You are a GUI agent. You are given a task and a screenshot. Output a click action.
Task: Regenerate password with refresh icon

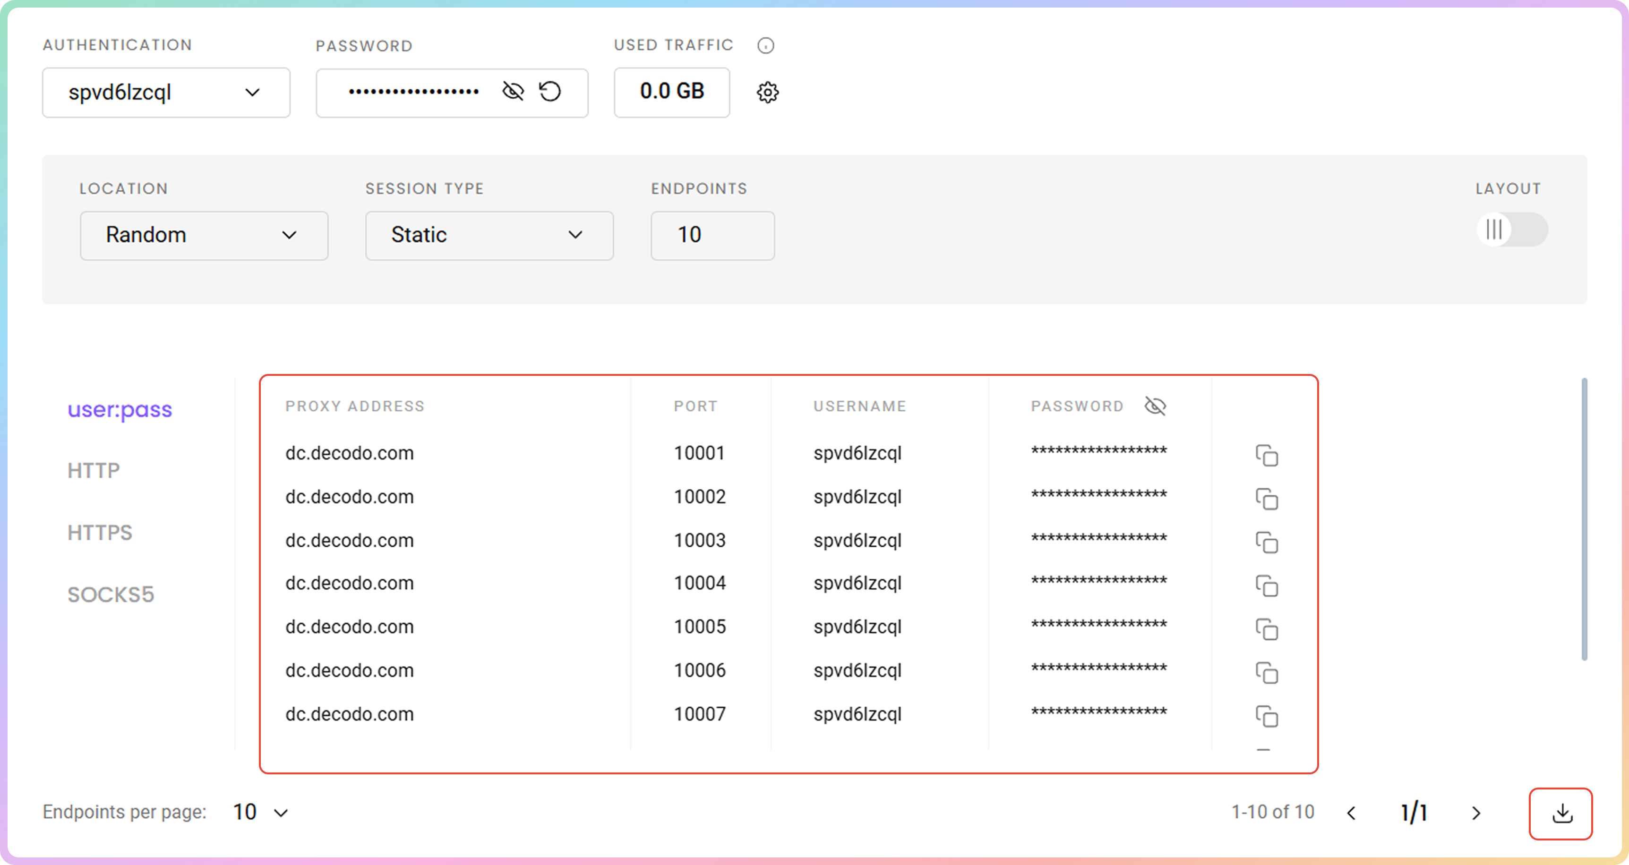pyautogui.click(x=549, y=92)
